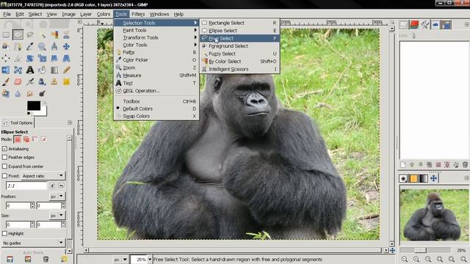Click the black foreground color swatch
This screenshot has width=470, height=264.
(x=33, y=106)
